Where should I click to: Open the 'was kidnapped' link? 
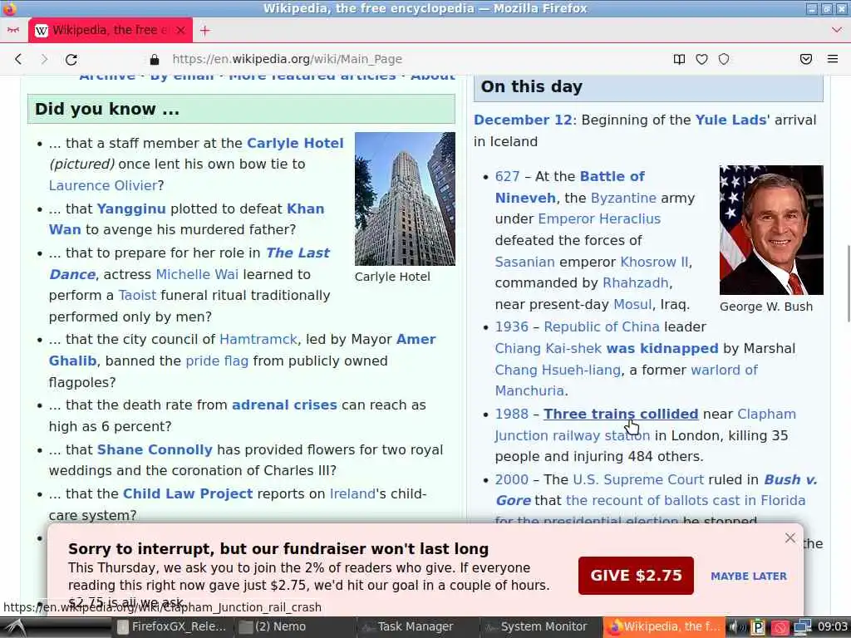pyautogui.click(x=662, y=349)
